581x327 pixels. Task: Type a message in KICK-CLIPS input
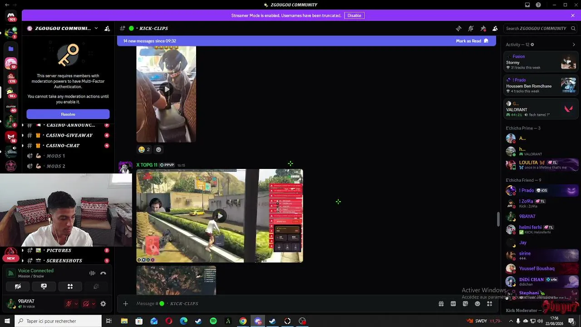(281, 304)
